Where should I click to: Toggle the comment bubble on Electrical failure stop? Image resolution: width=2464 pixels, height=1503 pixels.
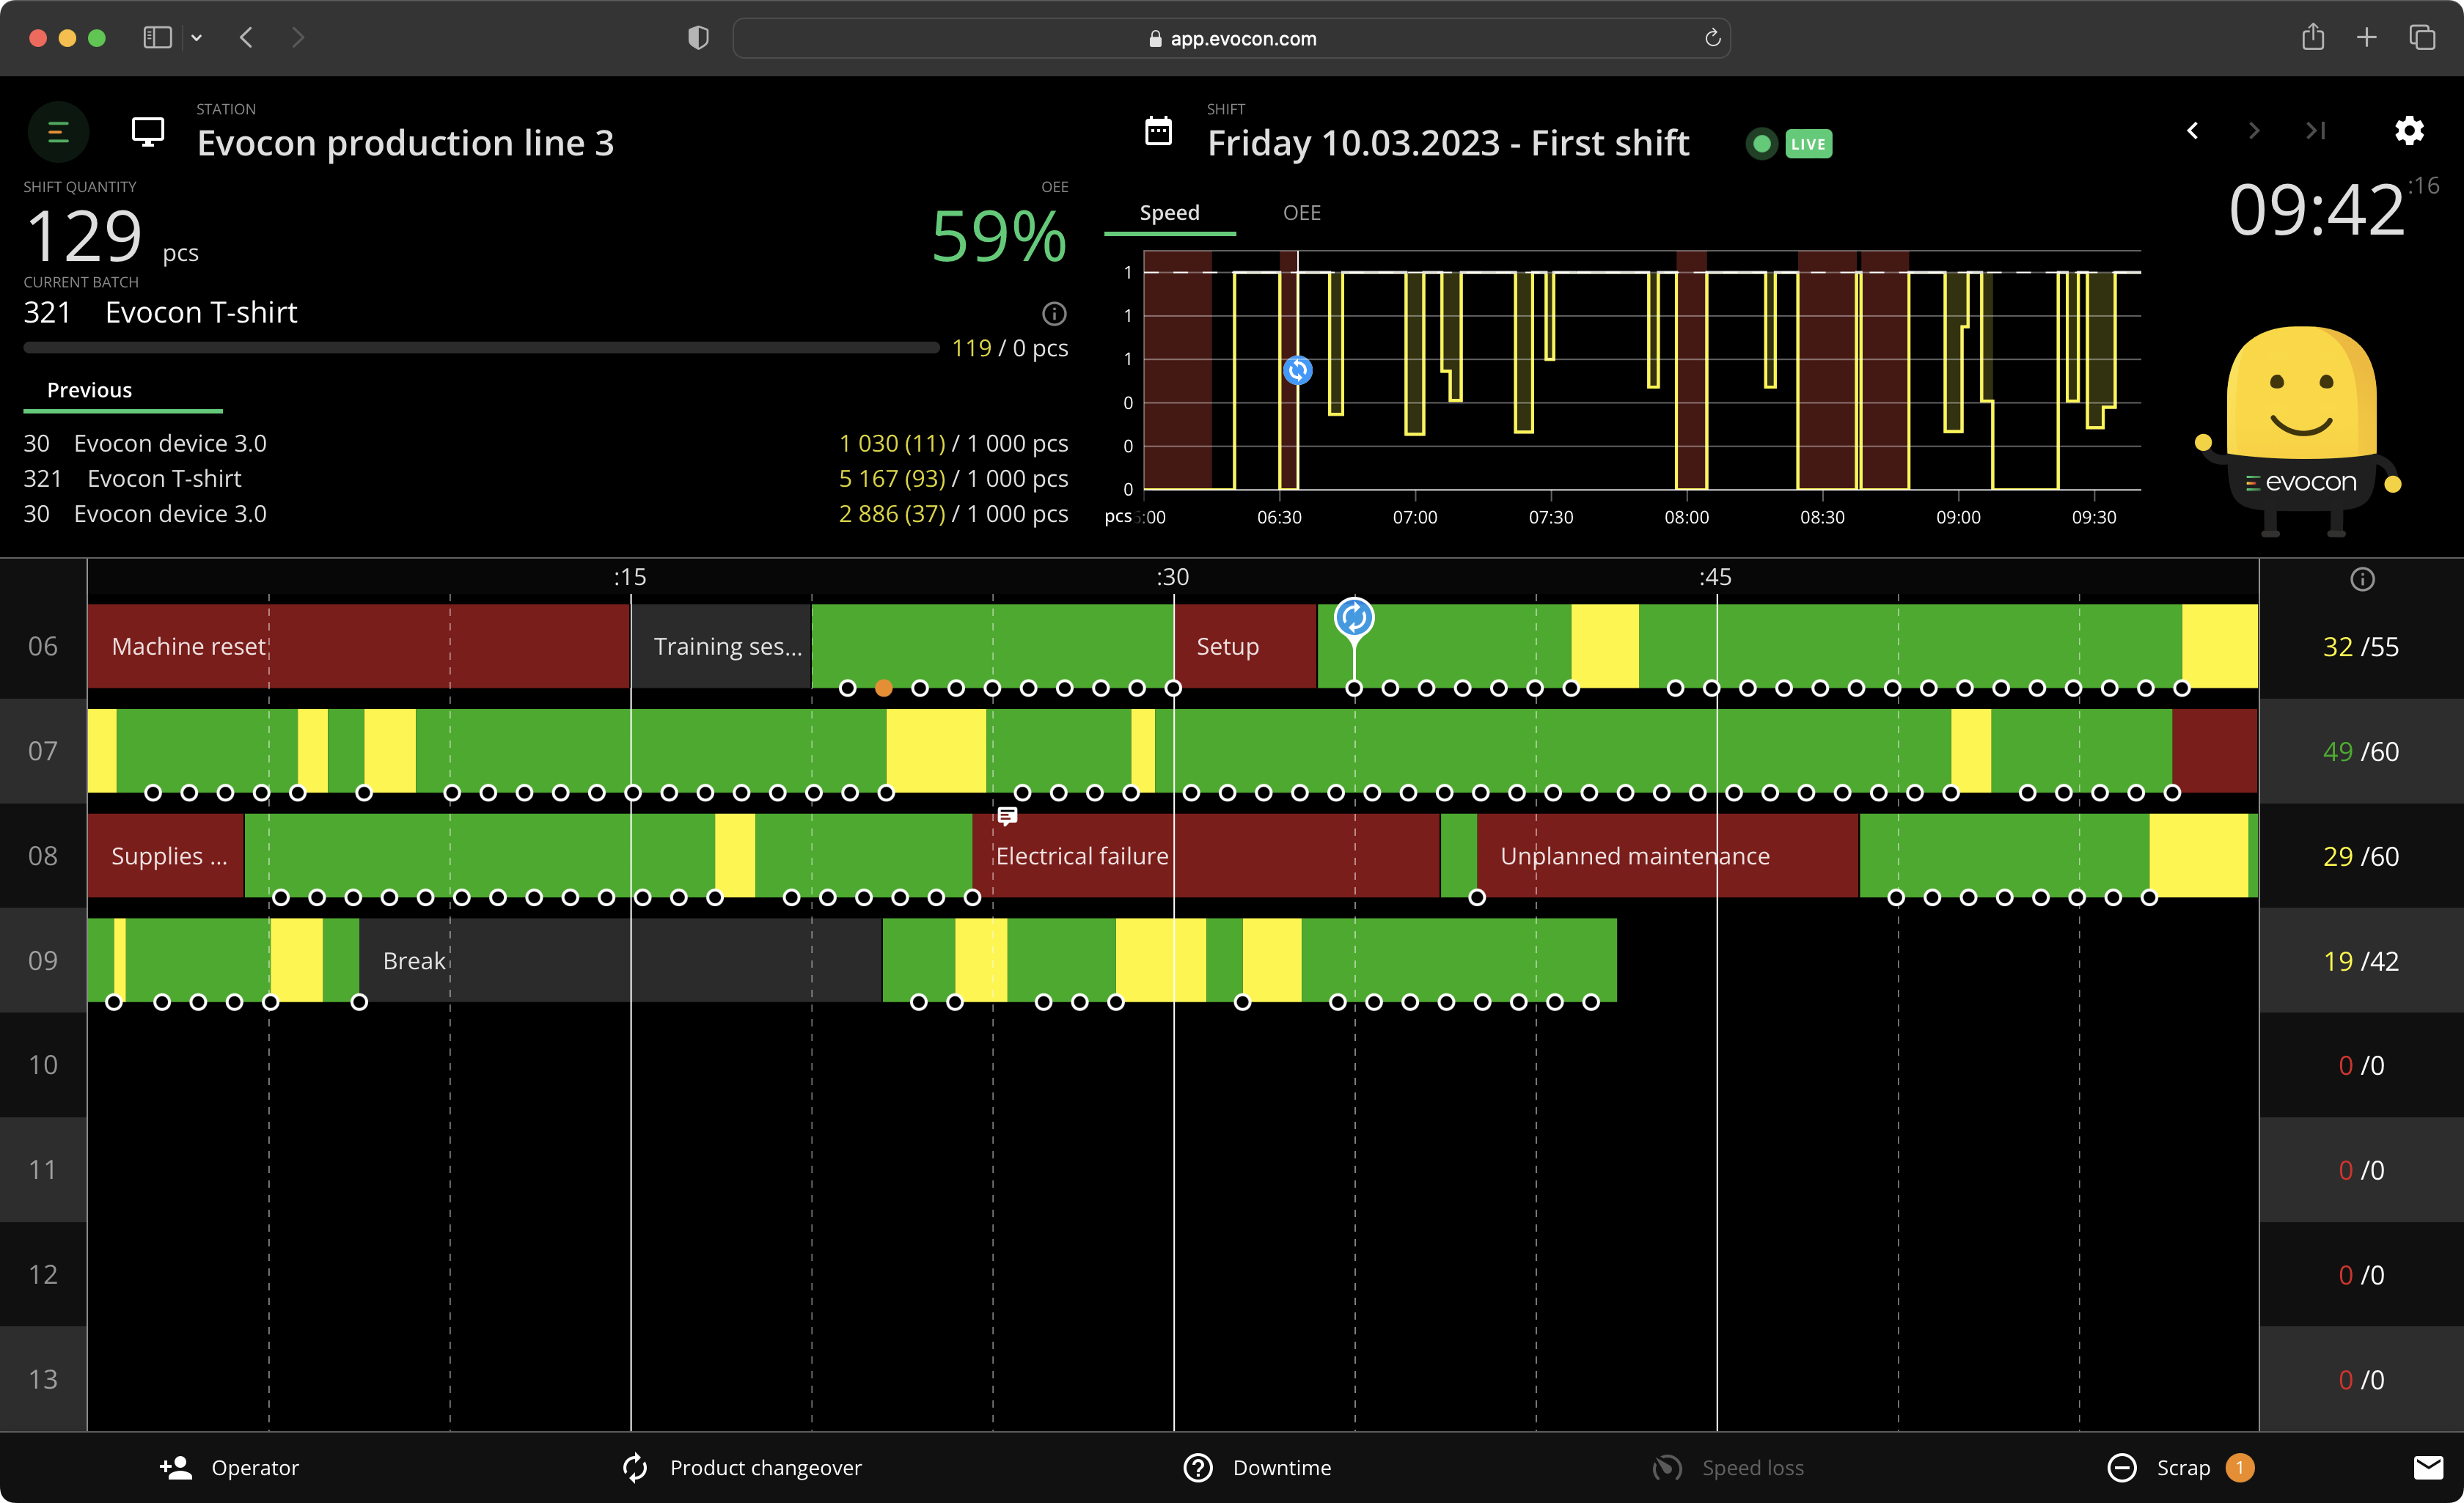click(1006, 817)
